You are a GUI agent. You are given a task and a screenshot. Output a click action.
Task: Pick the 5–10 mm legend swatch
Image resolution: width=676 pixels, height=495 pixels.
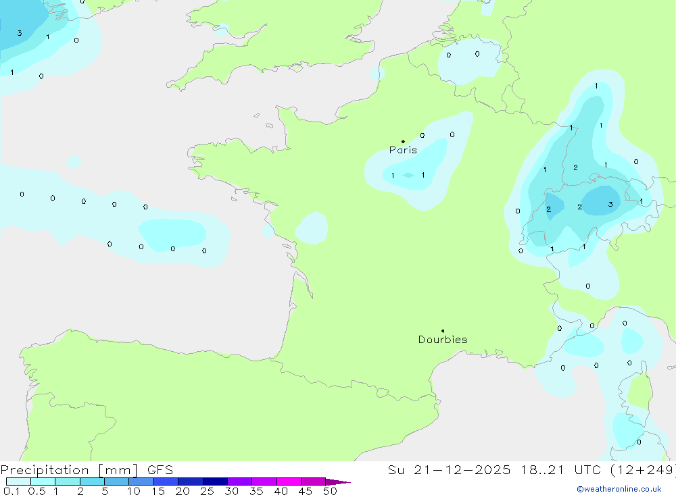coord(117,481)
